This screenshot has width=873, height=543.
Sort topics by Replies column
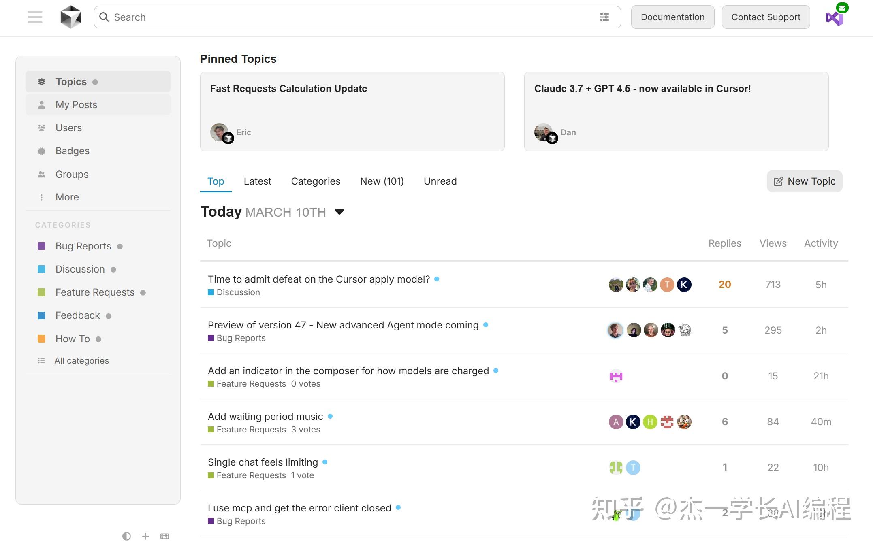724,243
